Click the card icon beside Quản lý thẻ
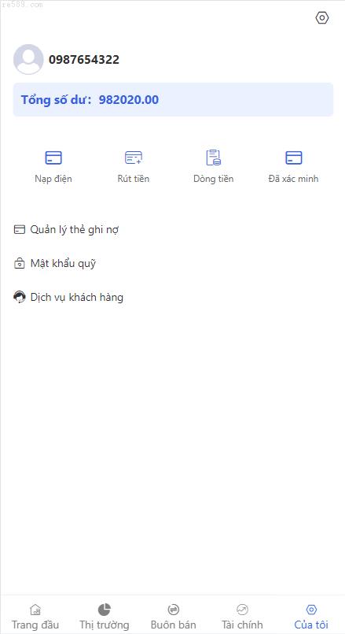The height and width of the screenshot is (634, 345). (20, 230)
